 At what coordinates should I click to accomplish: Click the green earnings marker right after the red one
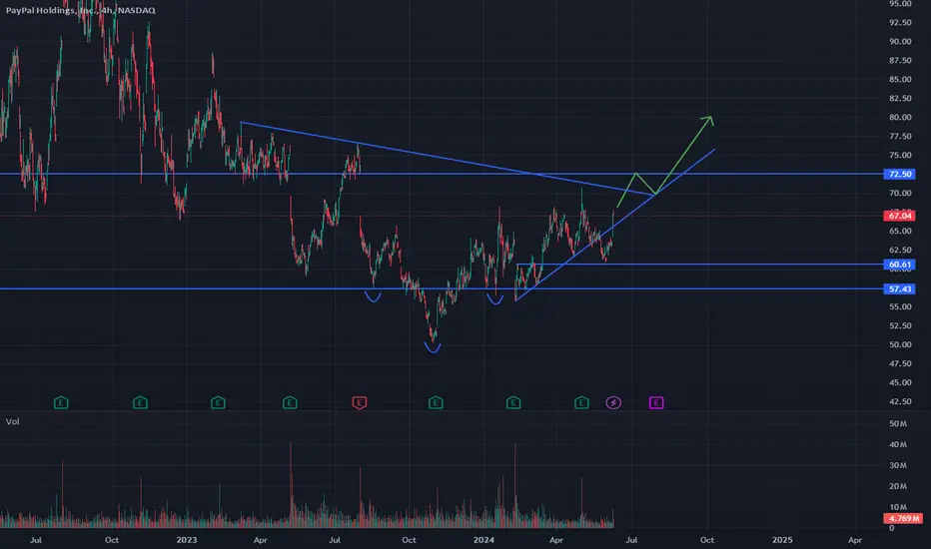click(x=436, y=403)
